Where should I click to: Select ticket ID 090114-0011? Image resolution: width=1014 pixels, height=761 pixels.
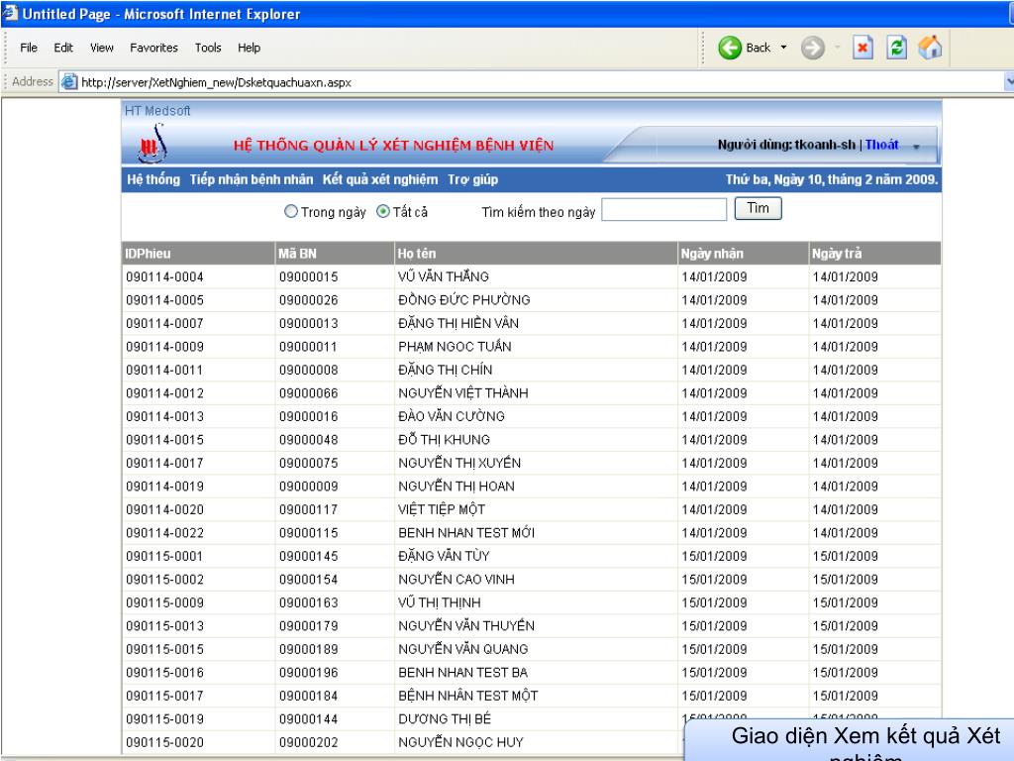click(164, 371)
